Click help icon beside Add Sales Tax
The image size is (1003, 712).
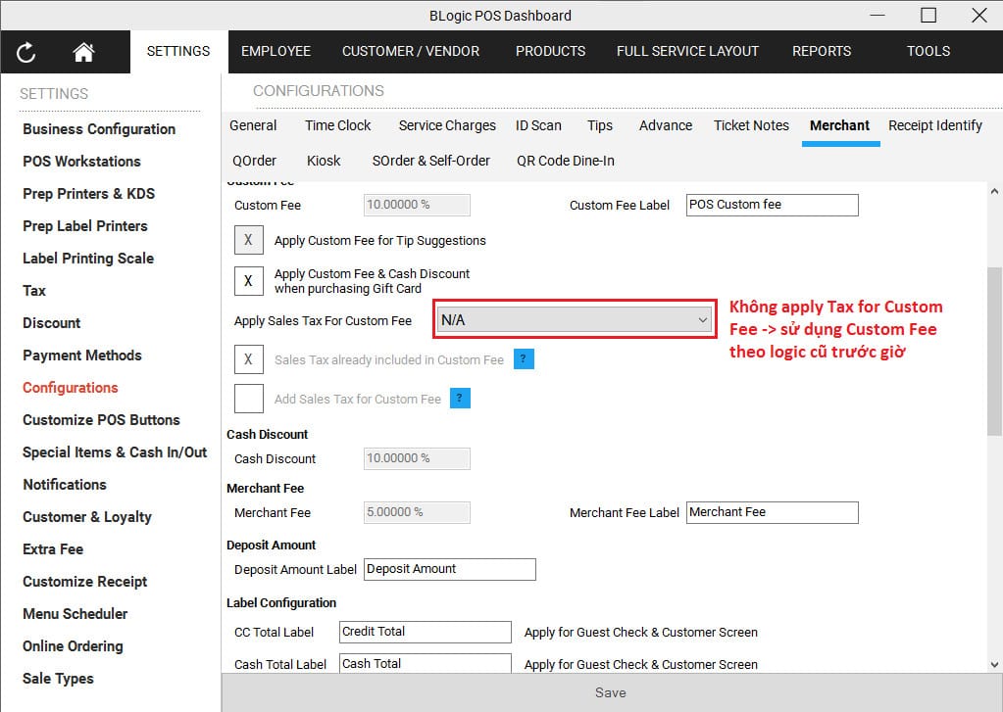coord(460,398)
